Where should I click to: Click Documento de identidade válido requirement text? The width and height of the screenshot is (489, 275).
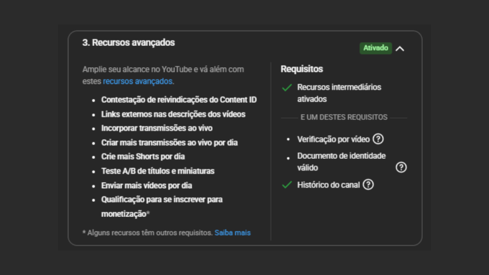coord(341,161)
